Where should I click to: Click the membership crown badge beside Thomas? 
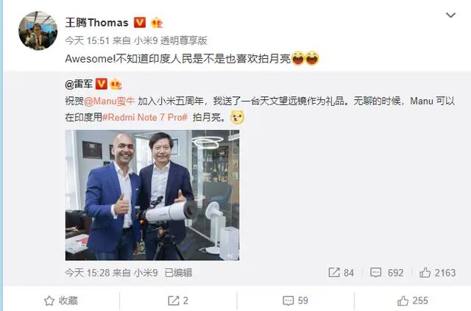(x=157, y=23)
